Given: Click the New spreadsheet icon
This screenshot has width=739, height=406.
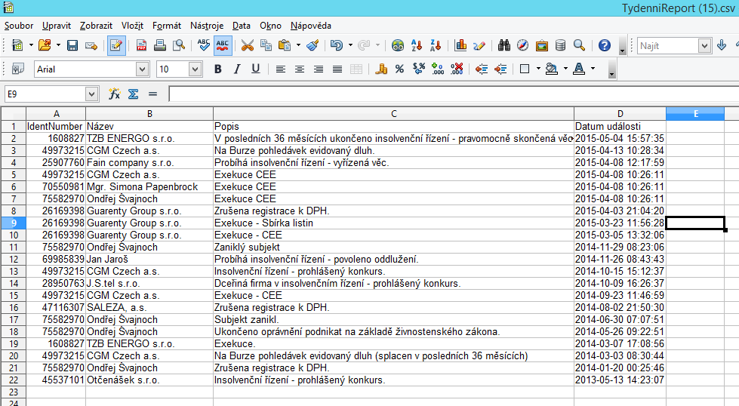Looking at the screenshot, I should coord(17,46).
